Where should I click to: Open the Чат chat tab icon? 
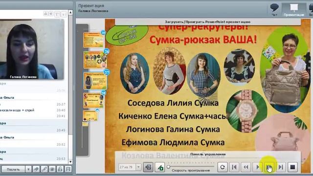coord(274,10)
